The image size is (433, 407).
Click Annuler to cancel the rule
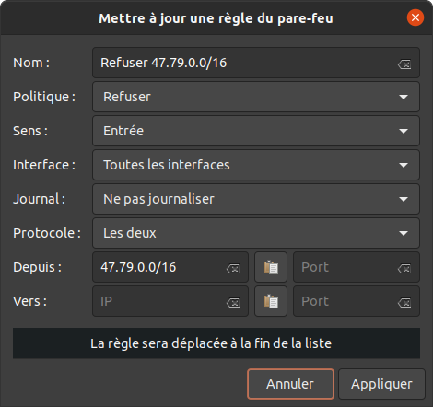point(290,384)
